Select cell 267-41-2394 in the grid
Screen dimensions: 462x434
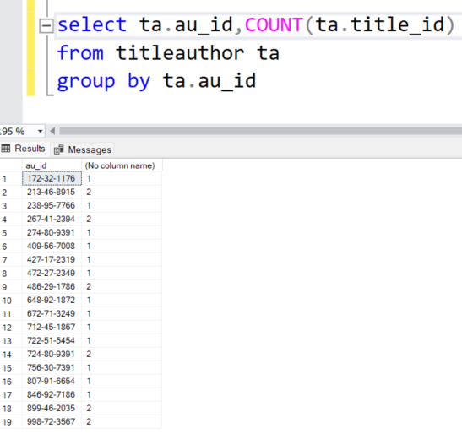coord(52,219)
